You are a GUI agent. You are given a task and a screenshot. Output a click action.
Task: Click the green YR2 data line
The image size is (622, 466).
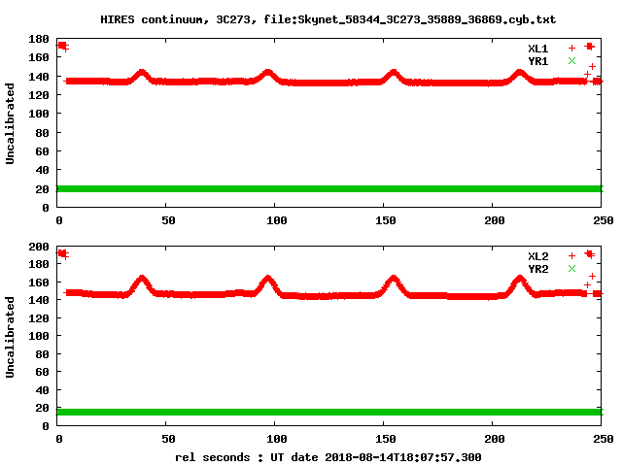(x=329, y=412)
